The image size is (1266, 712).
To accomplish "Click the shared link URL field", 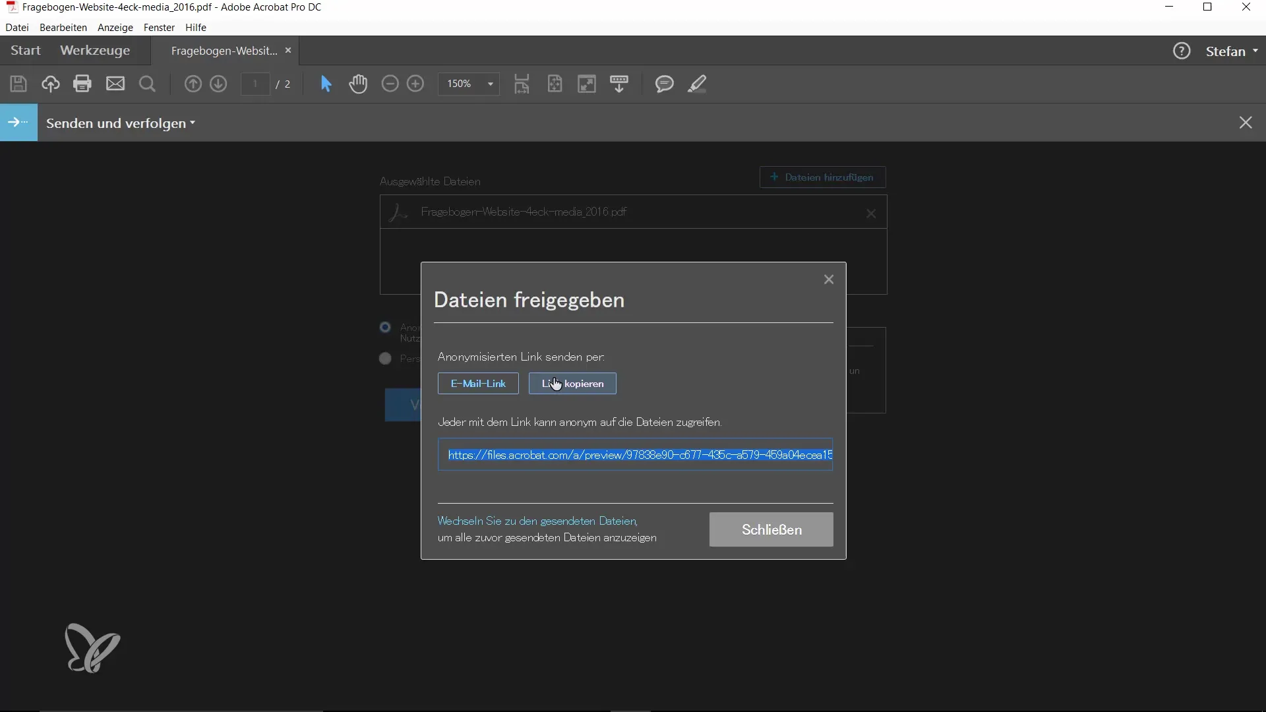I will (635, 455).
